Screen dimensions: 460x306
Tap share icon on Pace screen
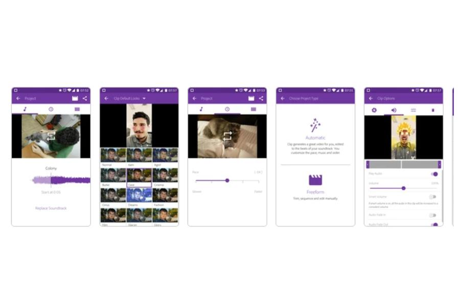261,98
